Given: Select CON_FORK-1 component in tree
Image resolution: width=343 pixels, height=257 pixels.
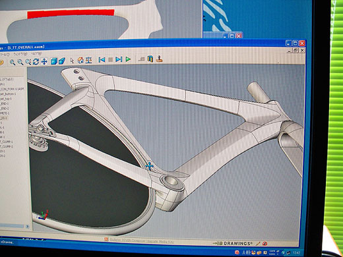Looking at the screenshot, I should coord(12,89).
